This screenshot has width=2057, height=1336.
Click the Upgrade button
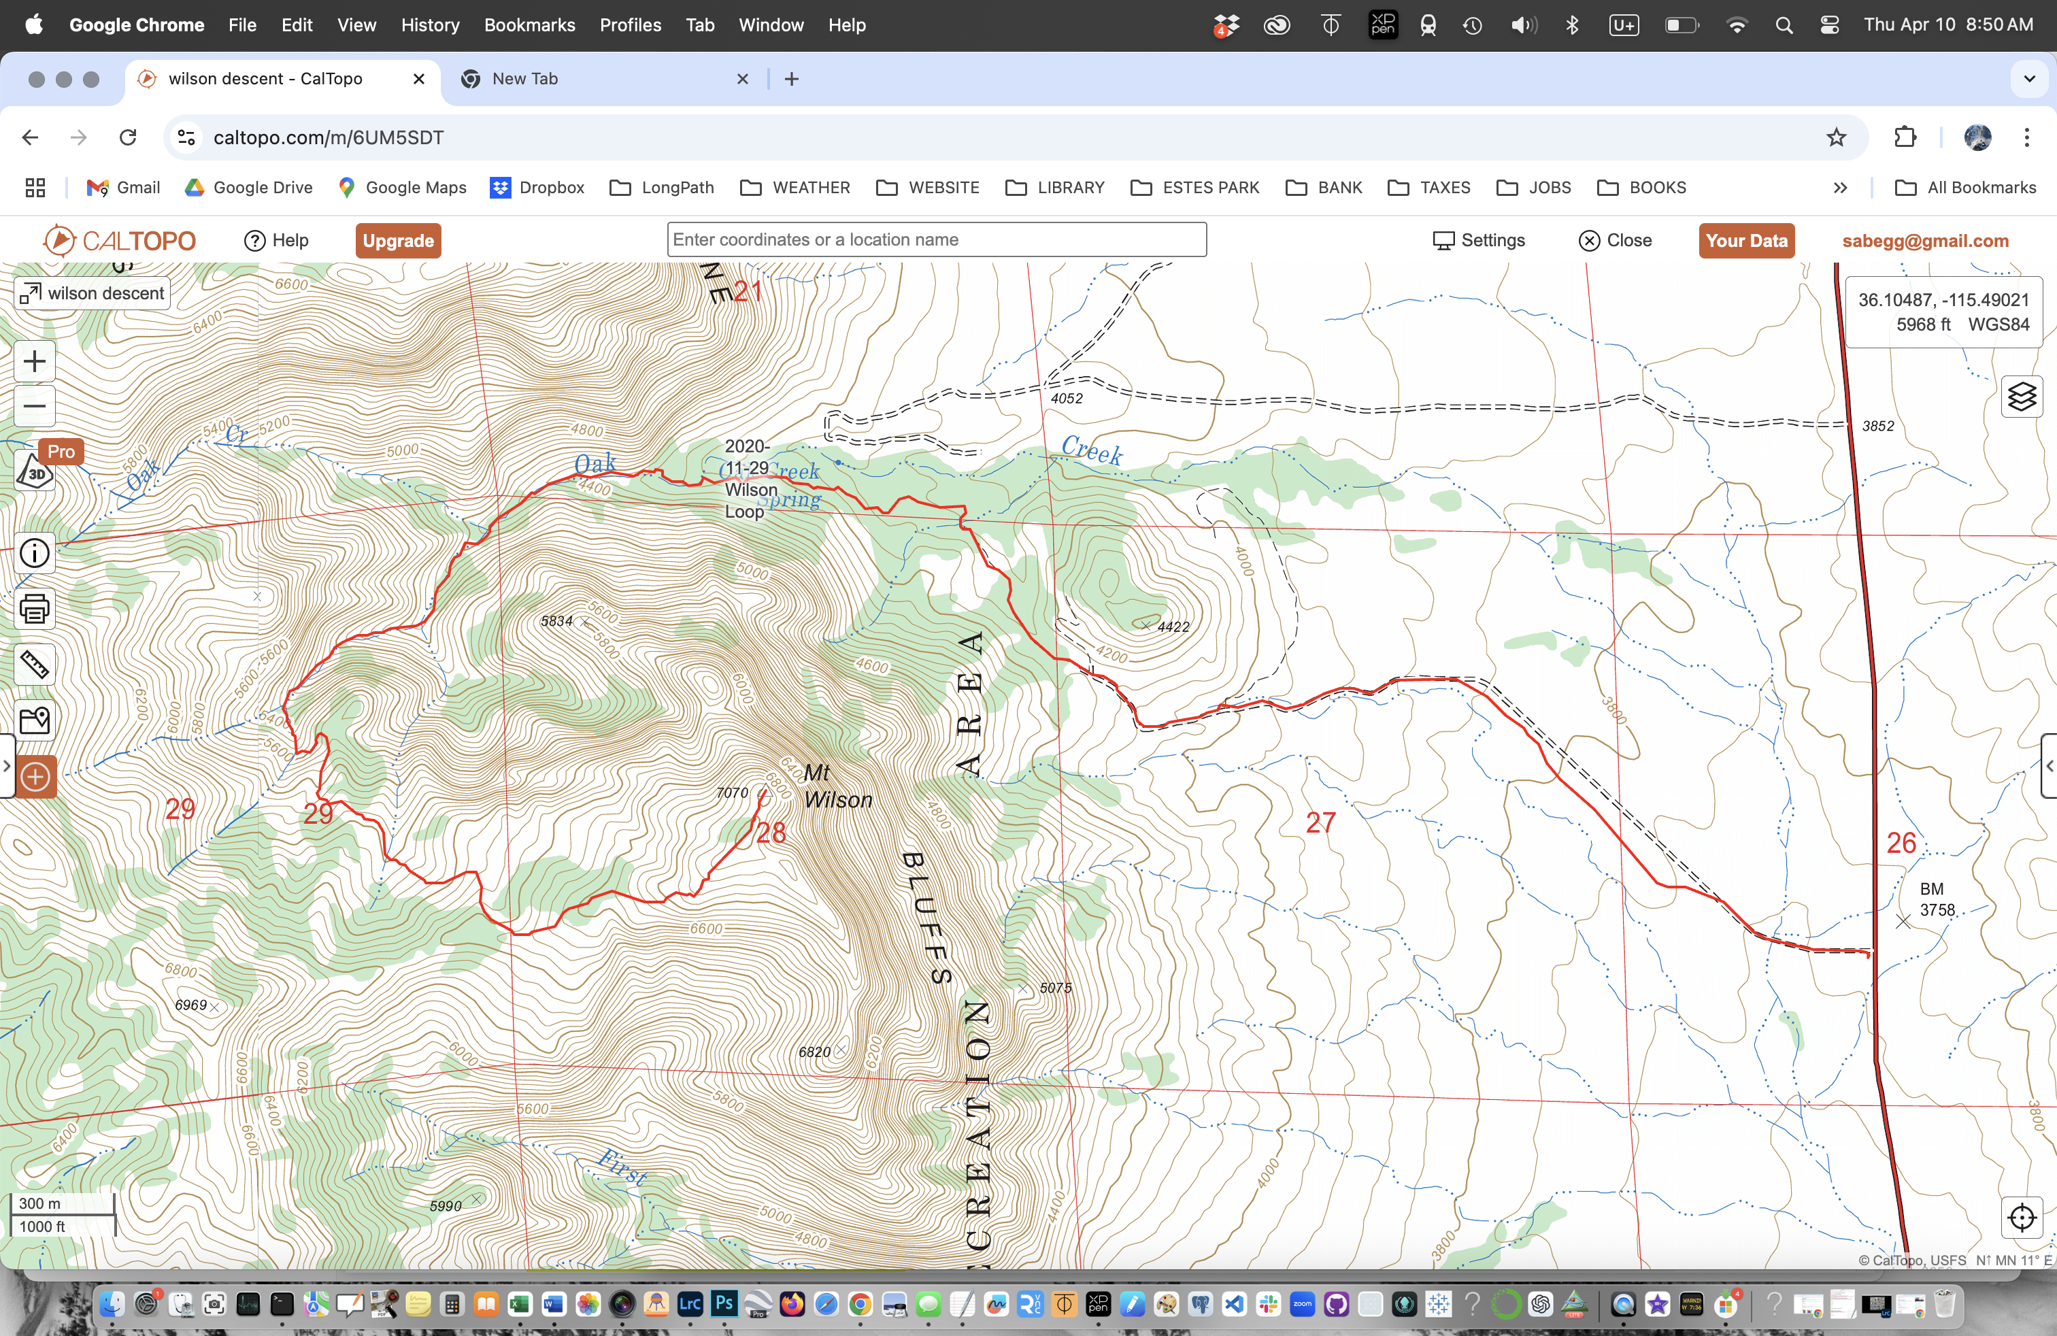pos(397,240)
